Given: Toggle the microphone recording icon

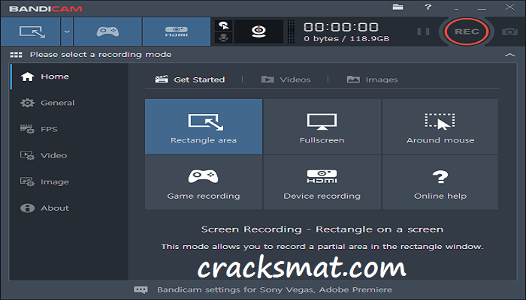Looking at the screenshot, I should tap(224, 37).
